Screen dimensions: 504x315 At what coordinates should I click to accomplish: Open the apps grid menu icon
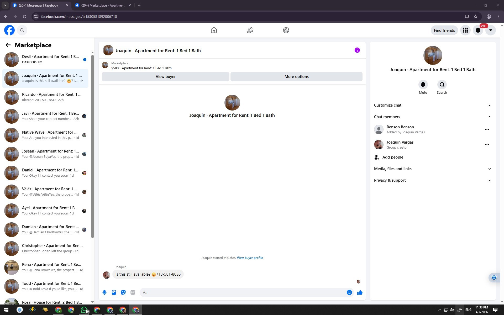[465, 30]
